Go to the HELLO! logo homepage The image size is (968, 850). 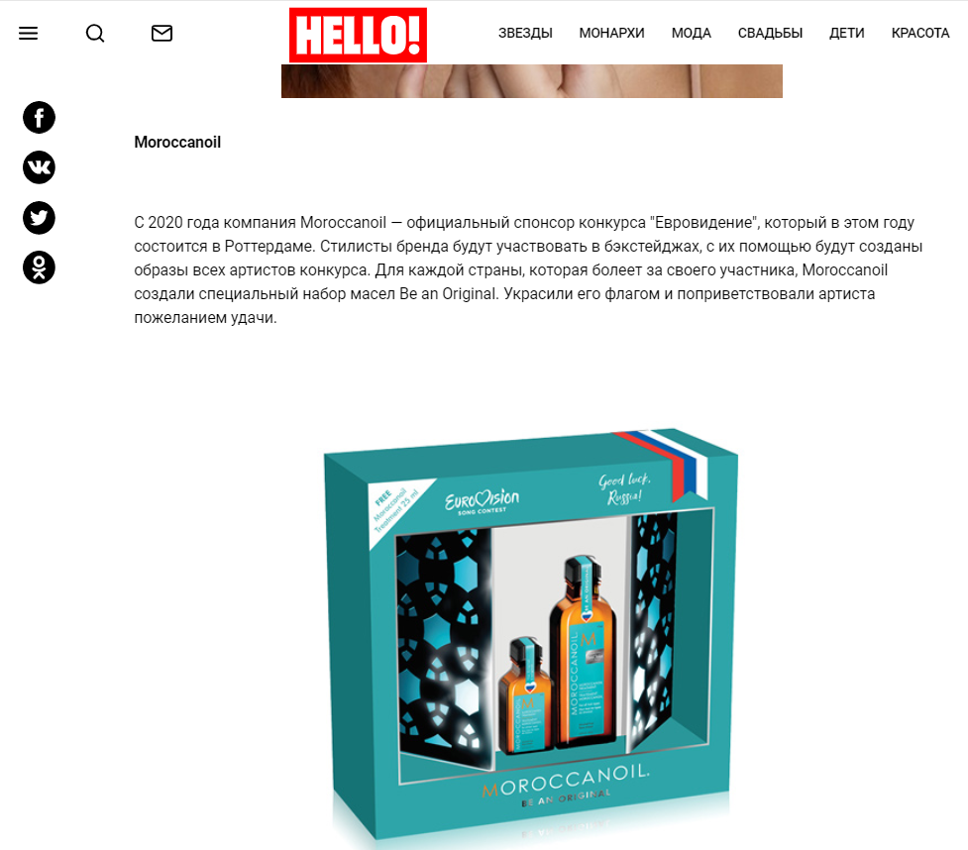pos(358,36)
